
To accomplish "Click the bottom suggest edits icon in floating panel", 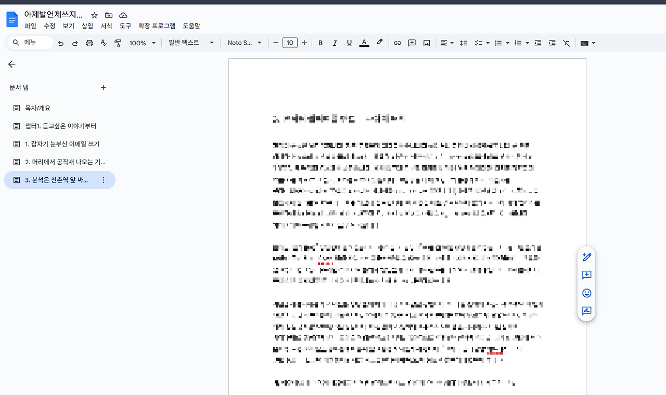I will click(x=587, y=311).
